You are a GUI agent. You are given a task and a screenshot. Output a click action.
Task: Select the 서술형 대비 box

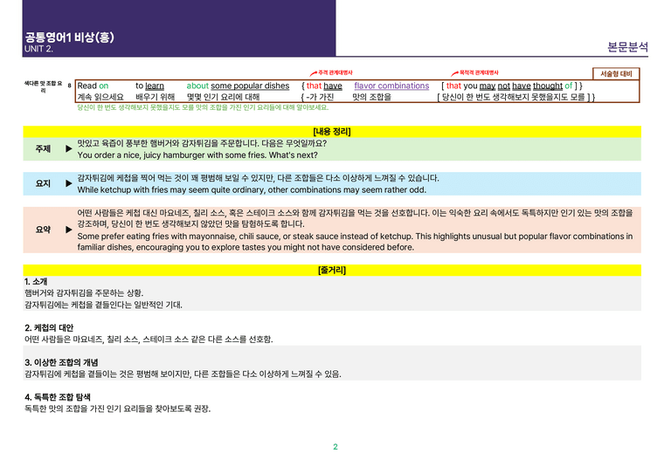(616, 73)
